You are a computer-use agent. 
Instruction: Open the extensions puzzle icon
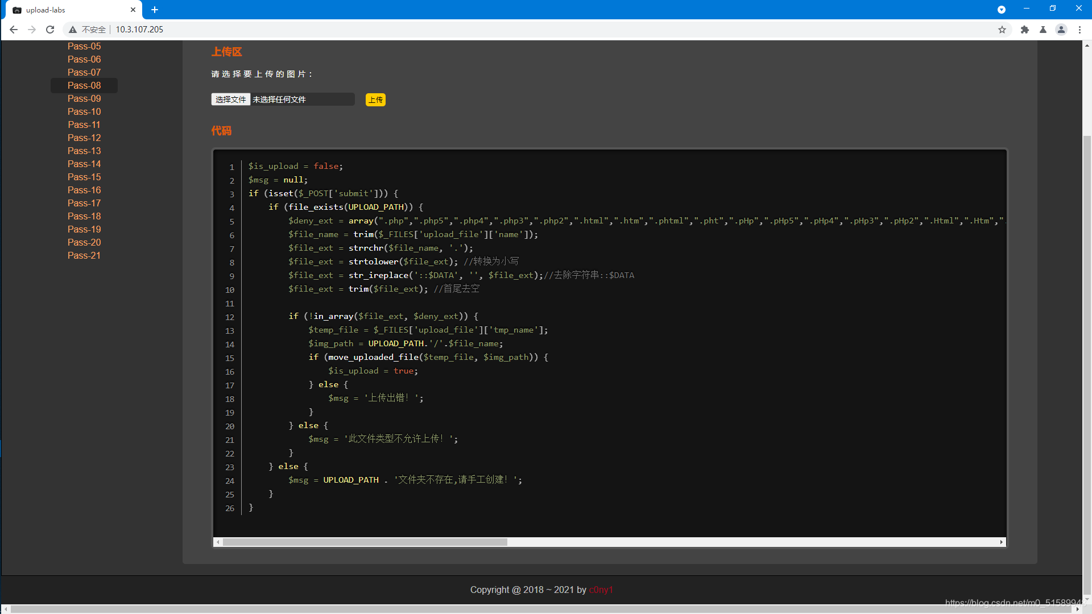pos(1025,30)
